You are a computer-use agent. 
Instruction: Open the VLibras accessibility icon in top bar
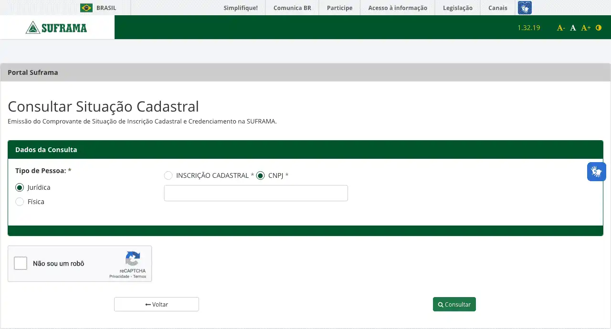[525, 8]
